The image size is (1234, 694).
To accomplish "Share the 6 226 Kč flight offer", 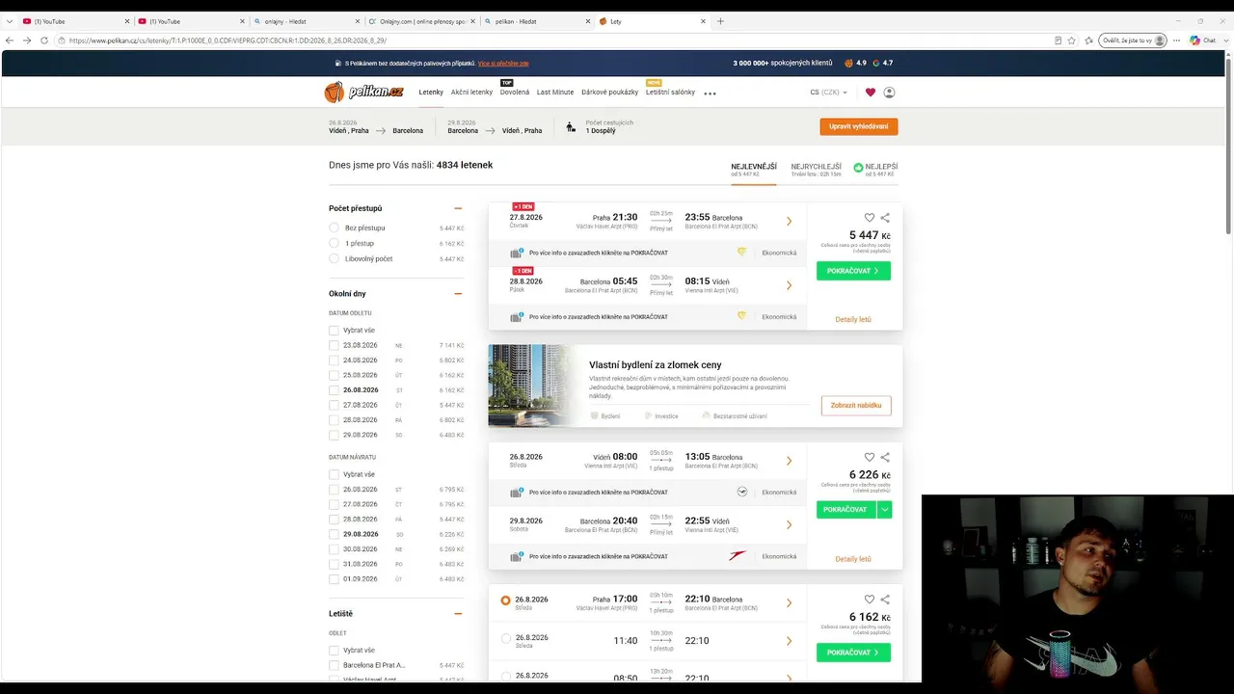I will click(x=885, y=457).
